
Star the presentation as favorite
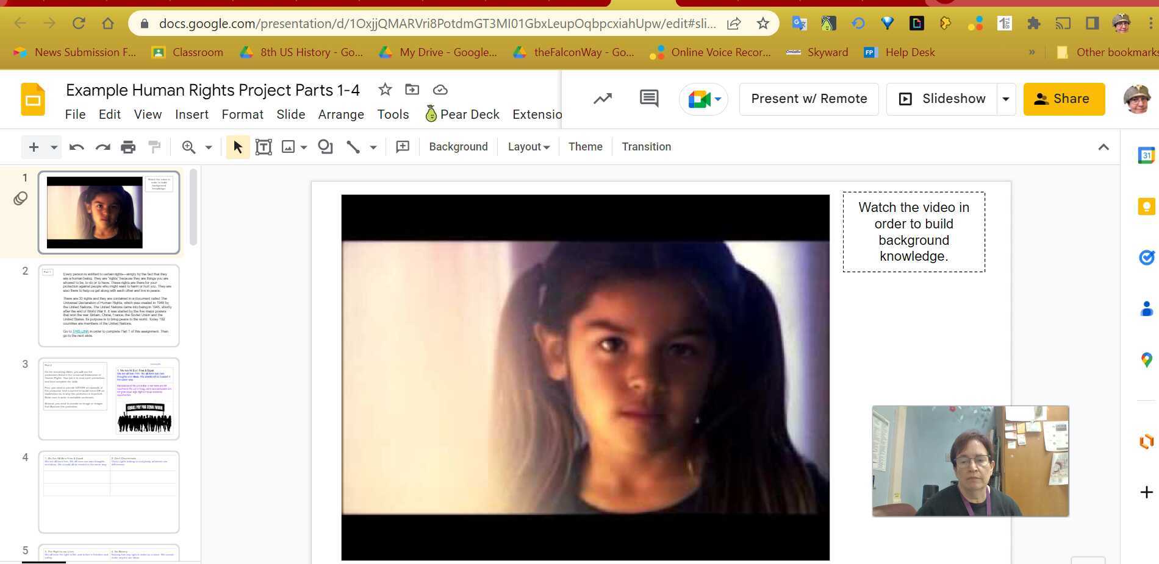click(384, 90)
